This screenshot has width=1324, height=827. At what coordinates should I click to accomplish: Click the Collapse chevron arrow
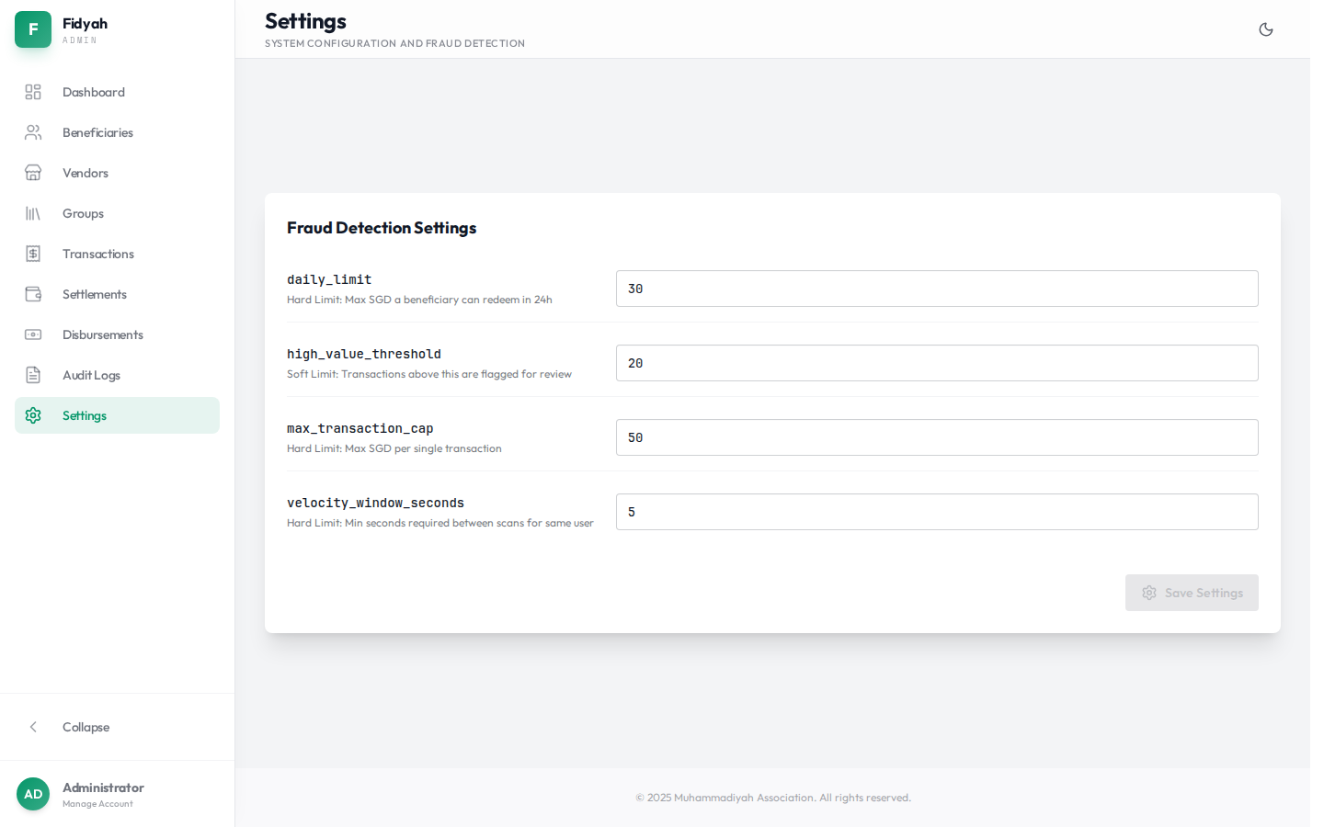point(33,727)
